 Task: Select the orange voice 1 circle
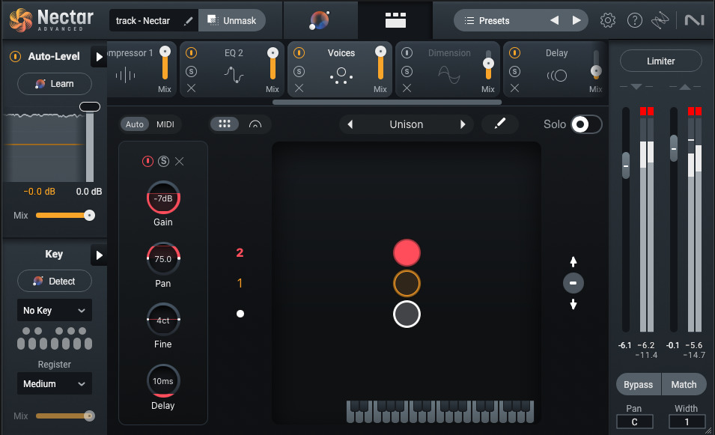tap(407, 283)
